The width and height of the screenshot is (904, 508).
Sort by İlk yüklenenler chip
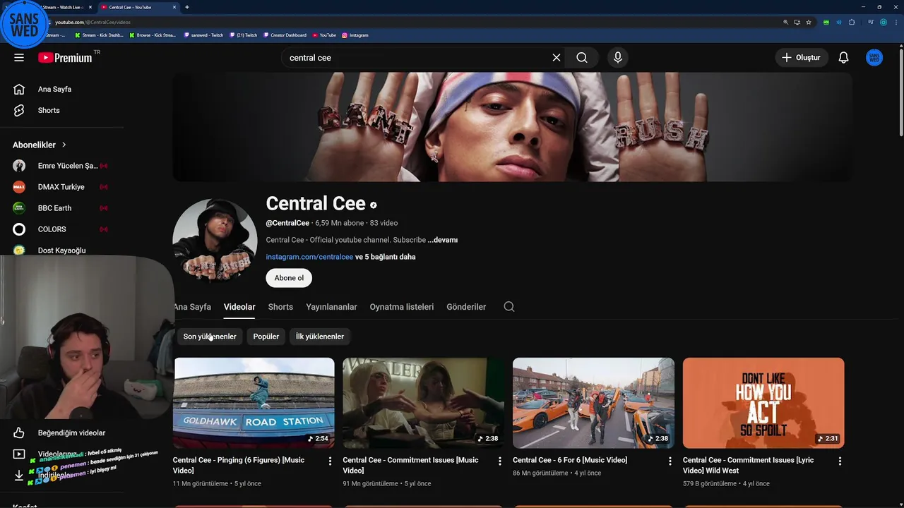(320, 337)
